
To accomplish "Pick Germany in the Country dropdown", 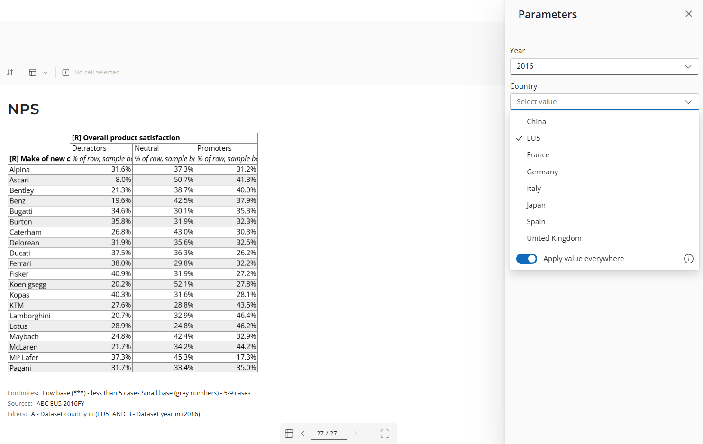I will (604, 172).
